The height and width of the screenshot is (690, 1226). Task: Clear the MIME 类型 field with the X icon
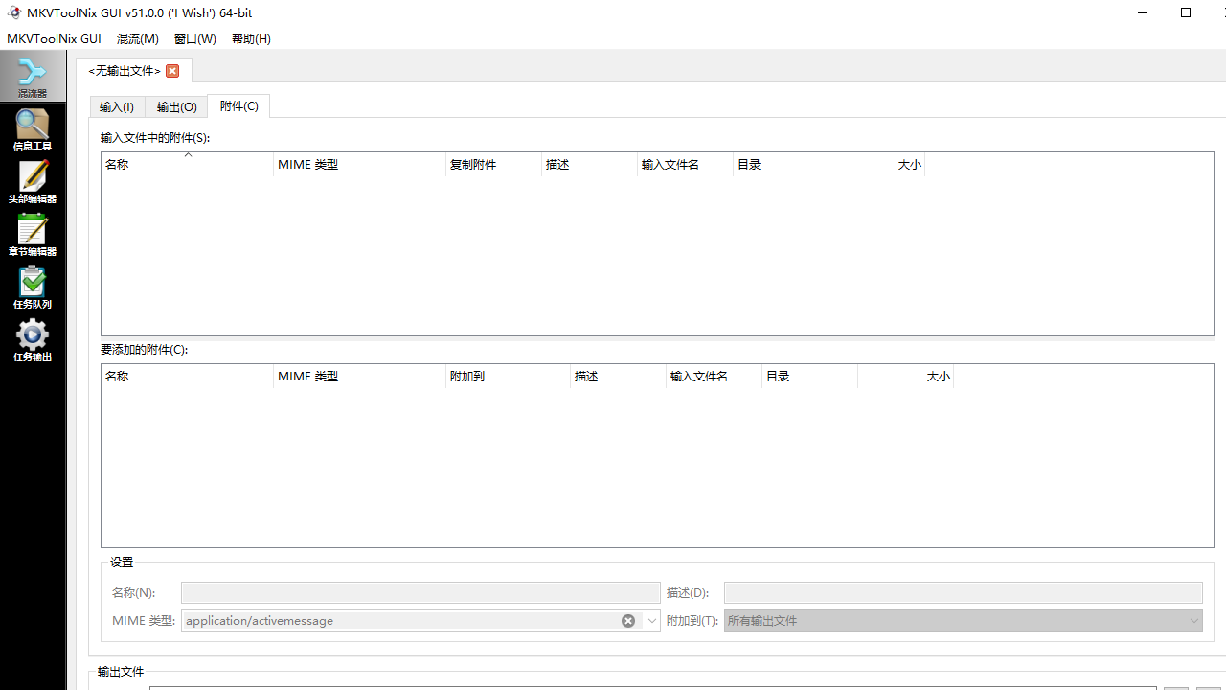627,620
